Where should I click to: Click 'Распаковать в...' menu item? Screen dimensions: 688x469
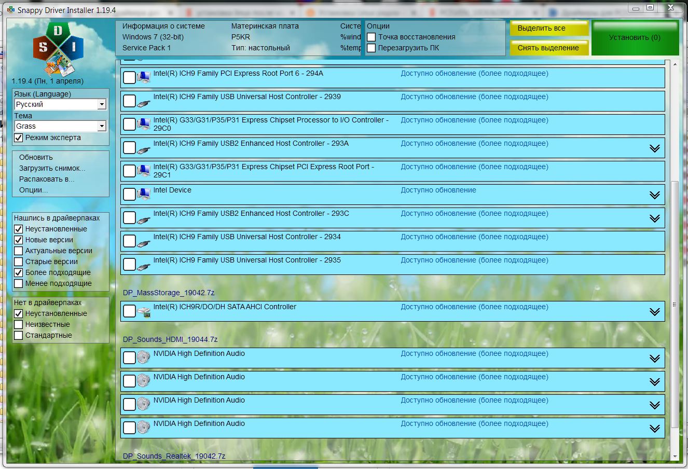[x=47, y=179]
